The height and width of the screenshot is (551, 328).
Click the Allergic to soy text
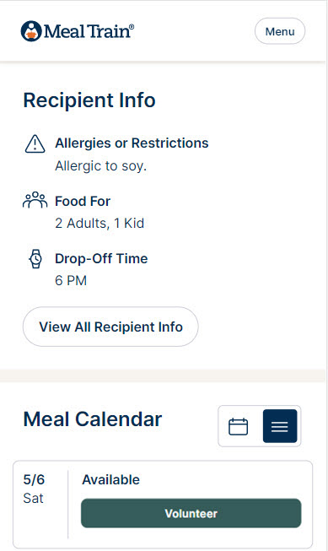pyautogui.click(x=101, y=165)
